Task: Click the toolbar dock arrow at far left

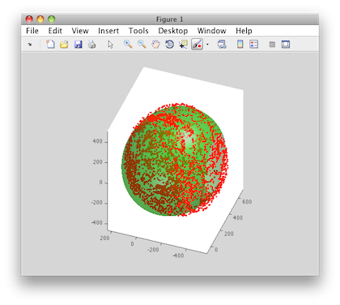Action: click(x=30, y=45)
